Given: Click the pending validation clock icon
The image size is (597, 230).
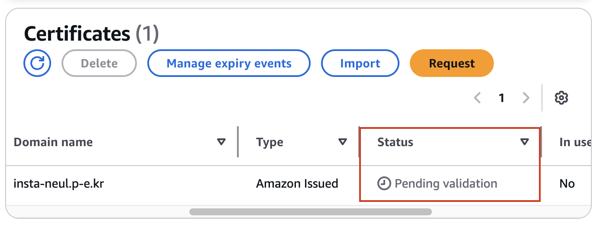Looking at the screenshot, I should pos(384,184).
